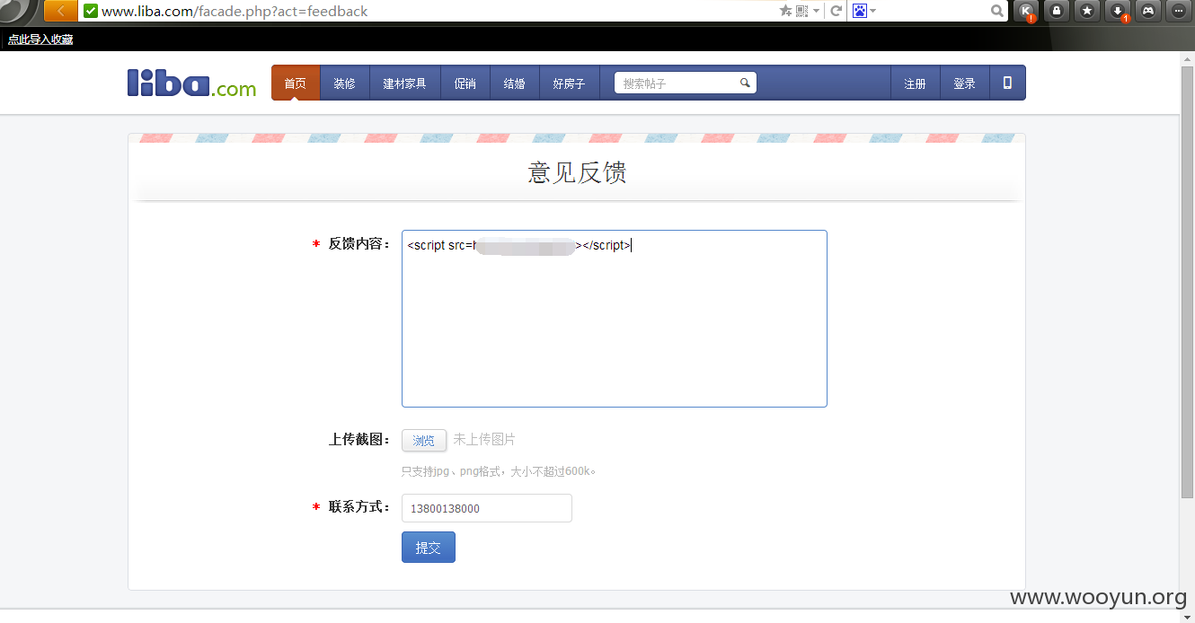Click the 注册 register link
1195x623 pixels.
click(x=915, y=83)
